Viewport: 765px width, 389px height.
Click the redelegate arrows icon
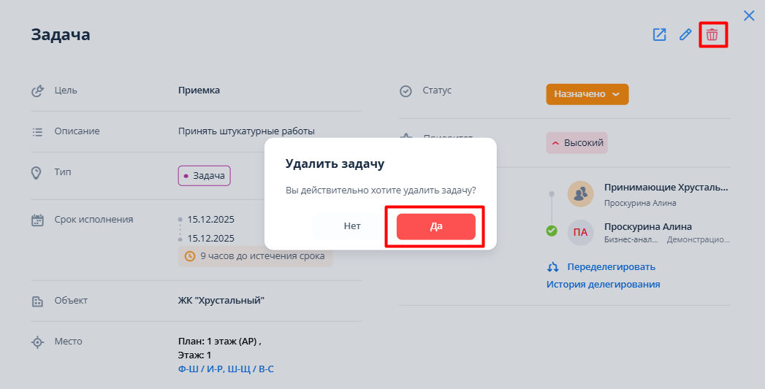553,267
